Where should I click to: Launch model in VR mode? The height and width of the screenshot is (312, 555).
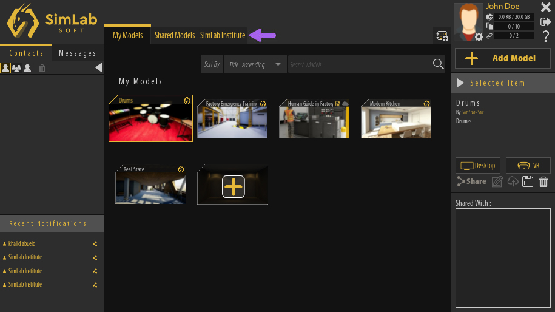(x=528, y=165)
